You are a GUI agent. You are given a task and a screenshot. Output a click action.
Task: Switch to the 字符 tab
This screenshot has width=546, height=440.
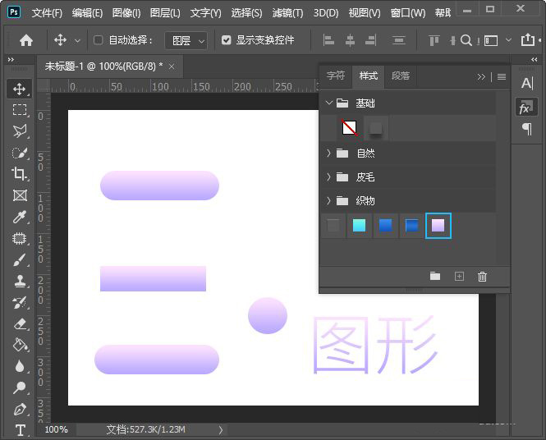pos(336,76)
